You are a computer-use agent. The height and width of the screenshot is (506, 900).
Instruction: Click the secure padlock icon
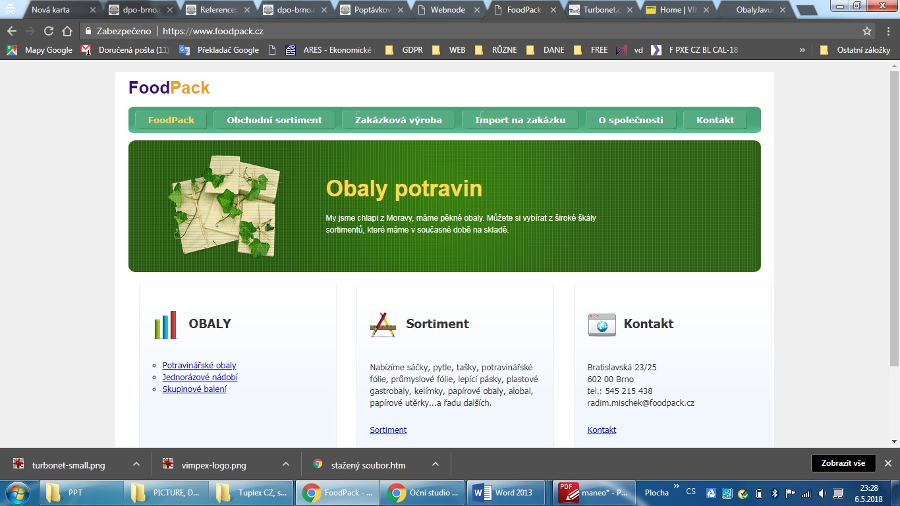(88, 31)
